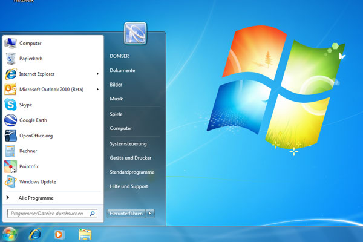This screenshot has width=363, height=242.
Task: Open Windows Media Player from the taskbar
Action: pos(59,234)
